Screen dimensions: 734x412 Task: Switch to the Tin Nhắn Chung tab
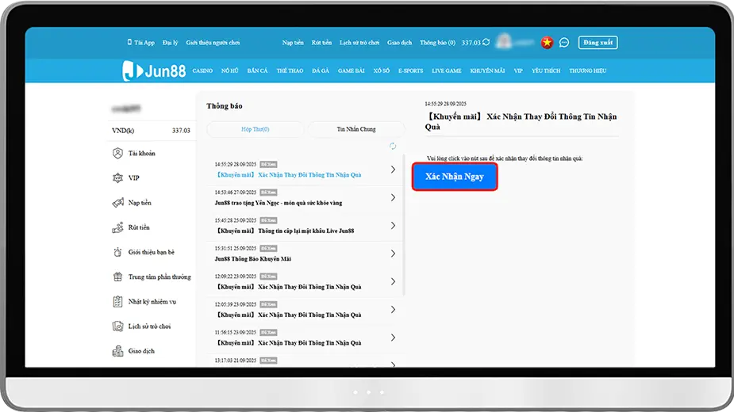pos(355,129)
